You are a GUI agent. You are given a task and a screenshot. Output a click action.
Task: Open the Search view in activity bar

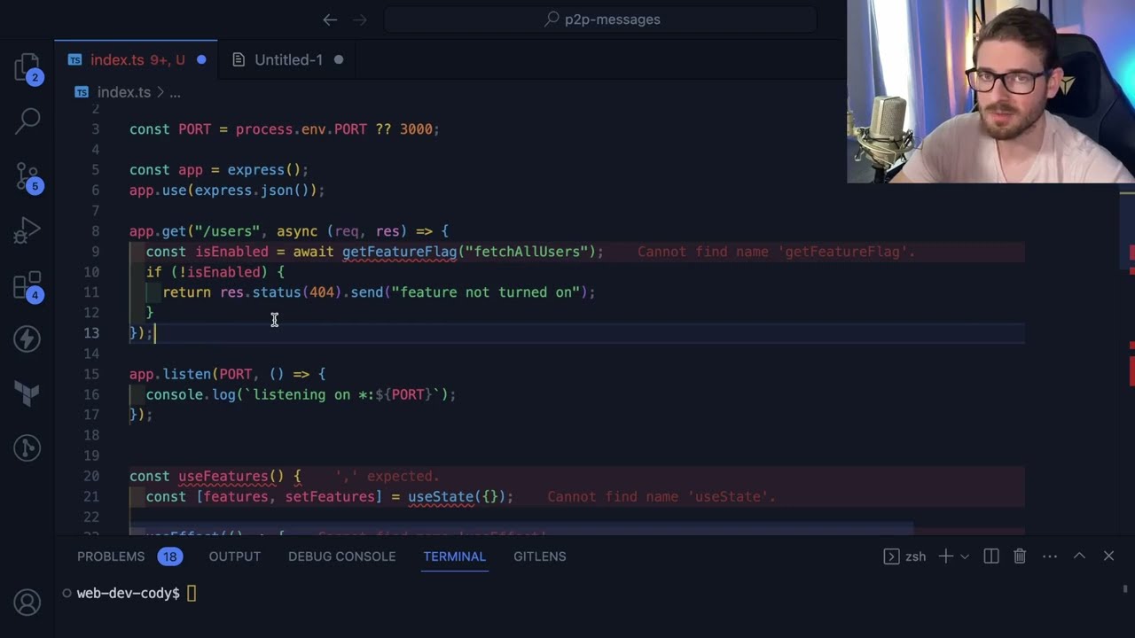[27, 121]
